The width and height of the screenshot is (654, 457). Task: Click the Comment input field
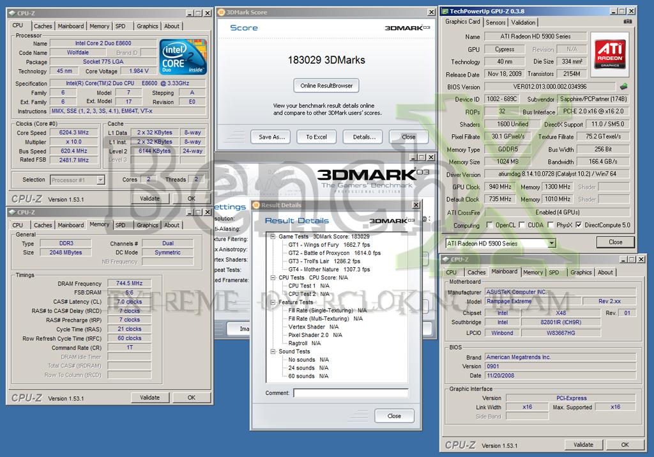coord(351,392)
